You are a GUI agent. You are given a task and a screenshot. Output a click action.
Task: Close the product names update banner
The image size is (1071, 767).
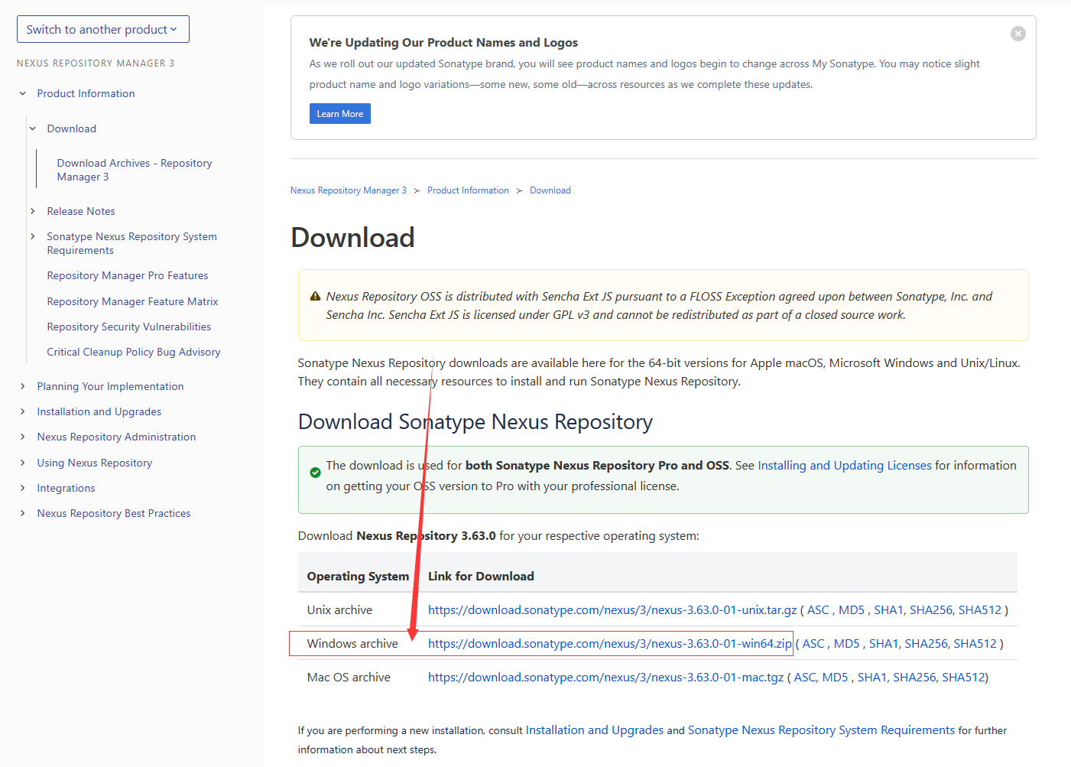(1017, 34)
